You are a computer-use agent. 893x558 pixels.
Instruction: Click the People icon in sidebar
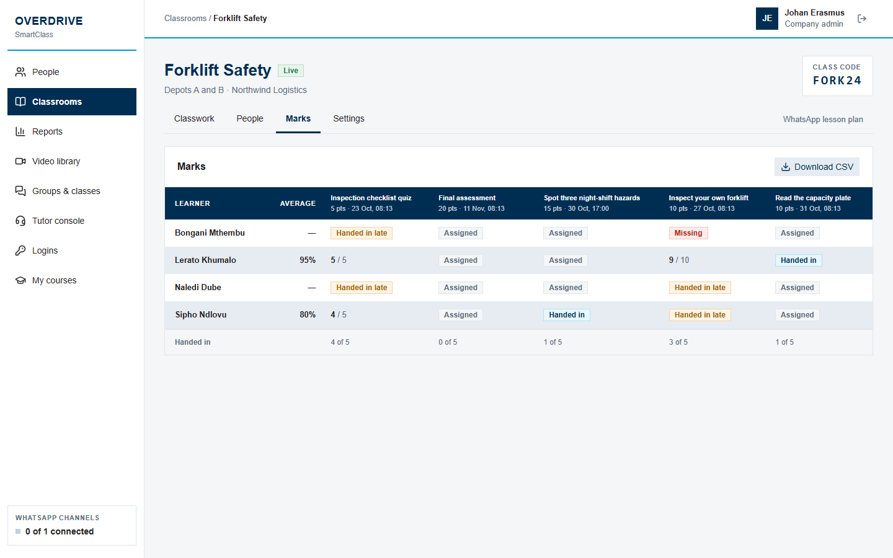[20, 72]
